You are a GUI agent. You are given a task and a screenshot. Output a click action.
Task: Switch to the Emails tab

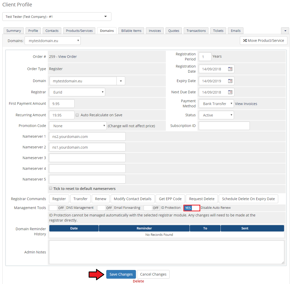click(236, 31)
